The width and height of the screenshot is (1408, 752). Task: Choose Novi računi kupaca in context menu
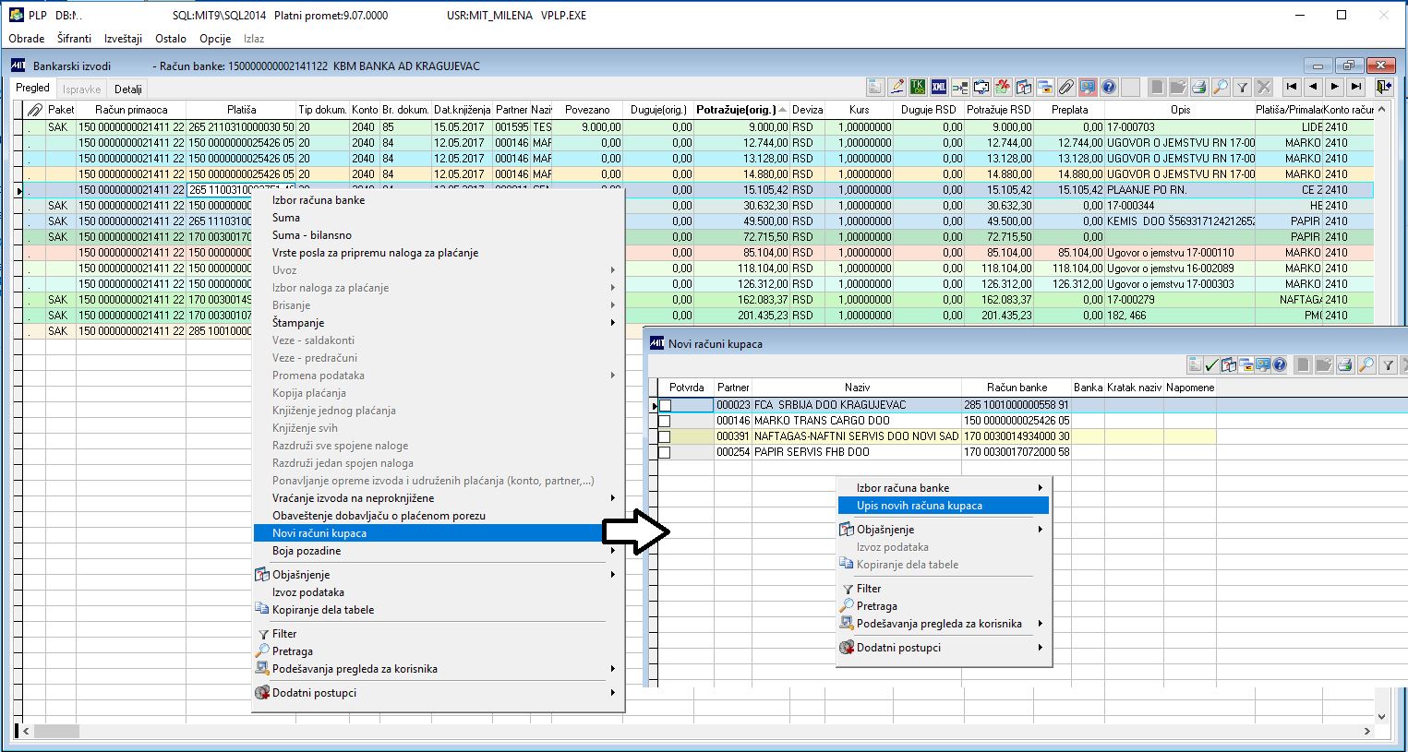click(439, 533)
